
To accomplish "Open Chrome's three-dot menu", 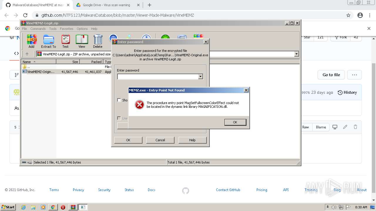I will [370, 15].
